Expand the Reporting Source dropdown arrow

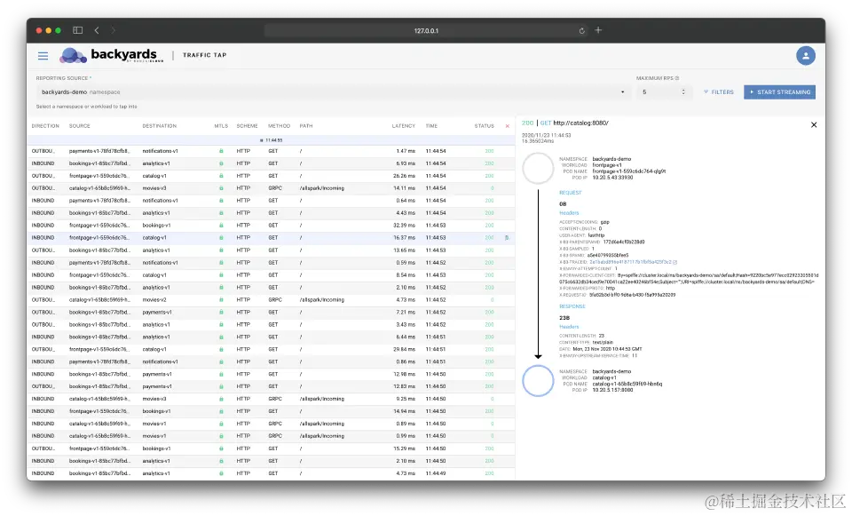623,91
